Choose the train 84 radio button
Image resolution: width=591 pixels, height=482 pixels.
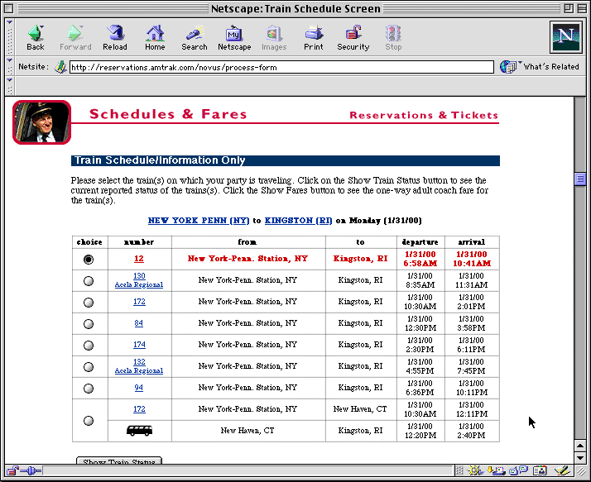[89, 323]
